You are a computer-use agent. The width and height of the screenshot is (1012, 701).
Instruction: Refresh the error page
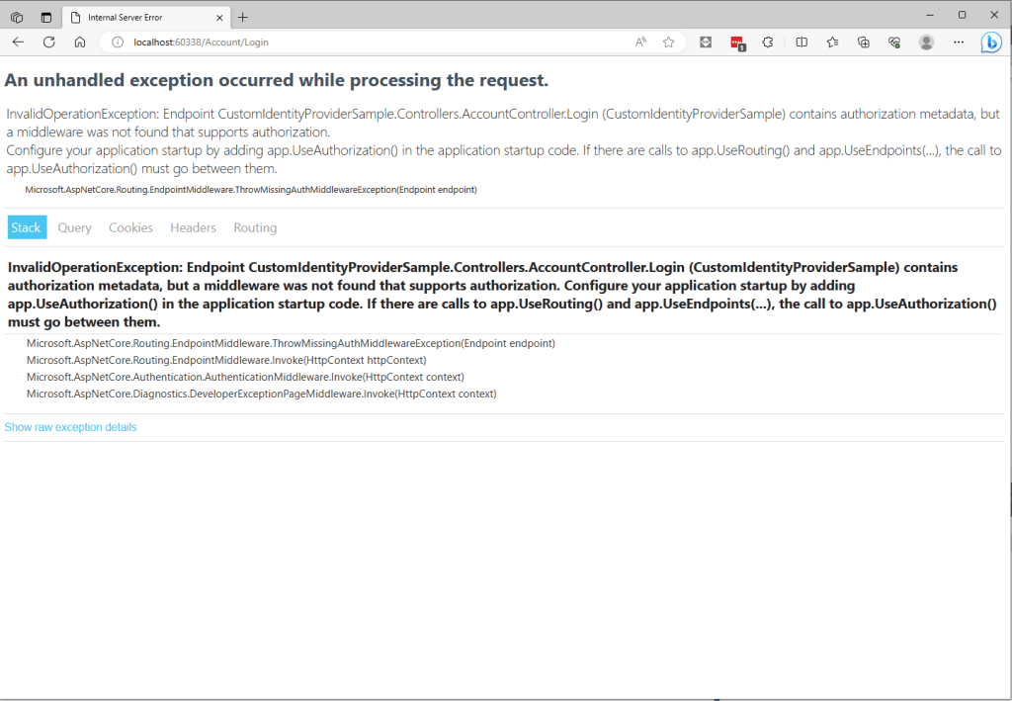(48, 43)
